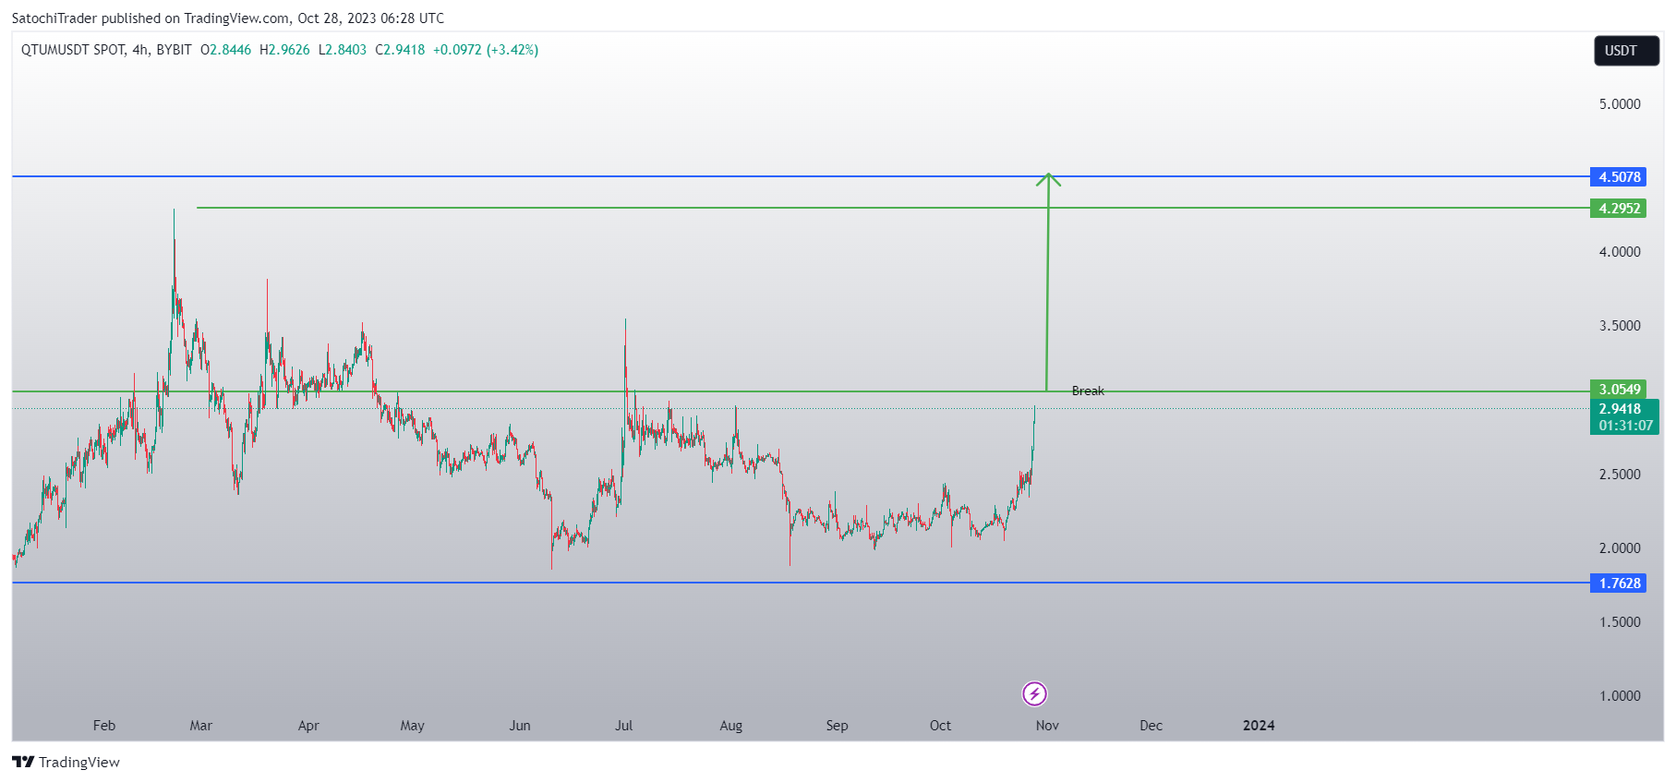Image resolution: width=1676 pixels, height=782 pixels.
Task: Click the Feb label on time axis
Action: 104,726
